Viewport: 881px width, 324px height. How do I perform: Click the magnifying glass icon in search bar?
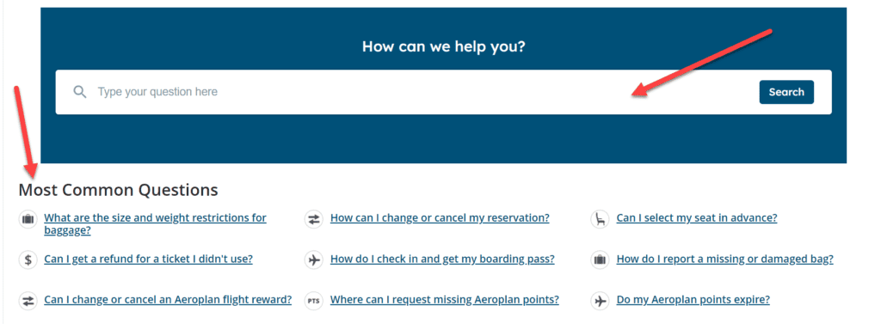(80, 92)
